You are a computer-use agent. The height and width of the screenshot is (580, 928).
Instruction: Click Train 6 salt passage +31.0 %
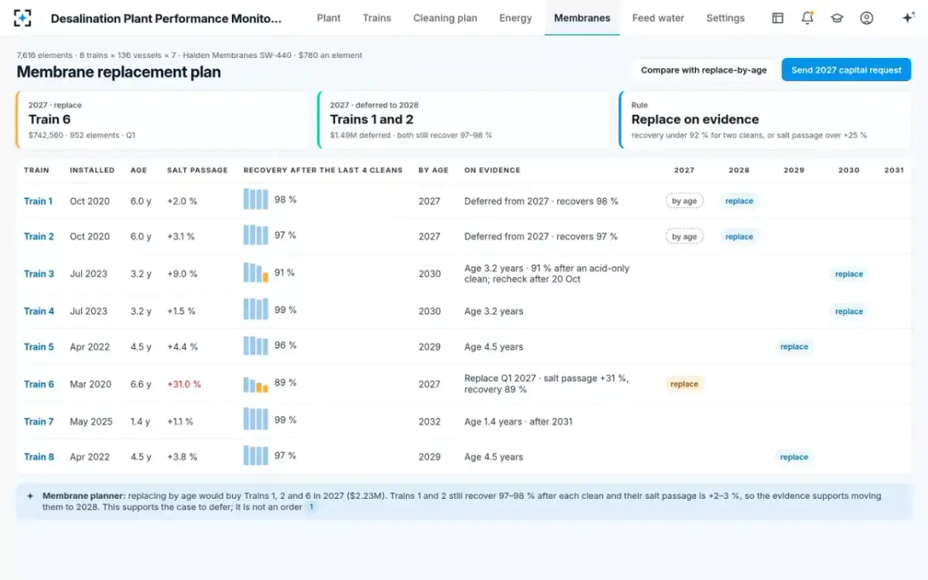(x=184, y=384)
